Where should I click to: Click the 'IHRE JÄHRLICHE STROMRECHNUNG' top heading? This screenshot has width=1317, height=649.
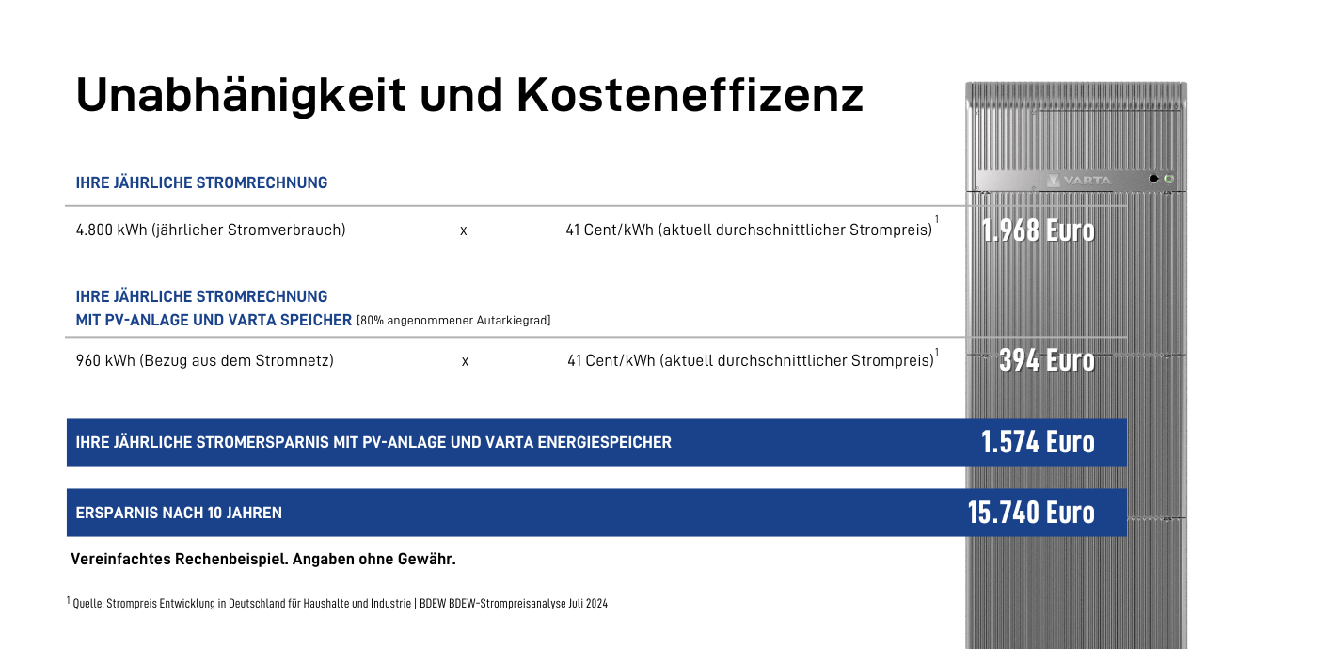(201, 183)
